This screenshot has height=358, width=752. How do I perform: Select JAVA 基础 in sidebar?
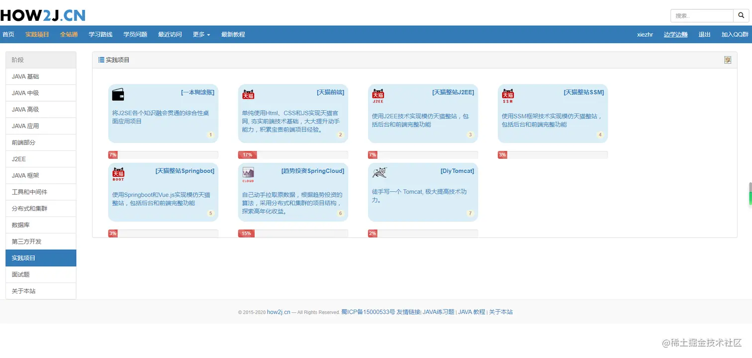click(41, 76)
